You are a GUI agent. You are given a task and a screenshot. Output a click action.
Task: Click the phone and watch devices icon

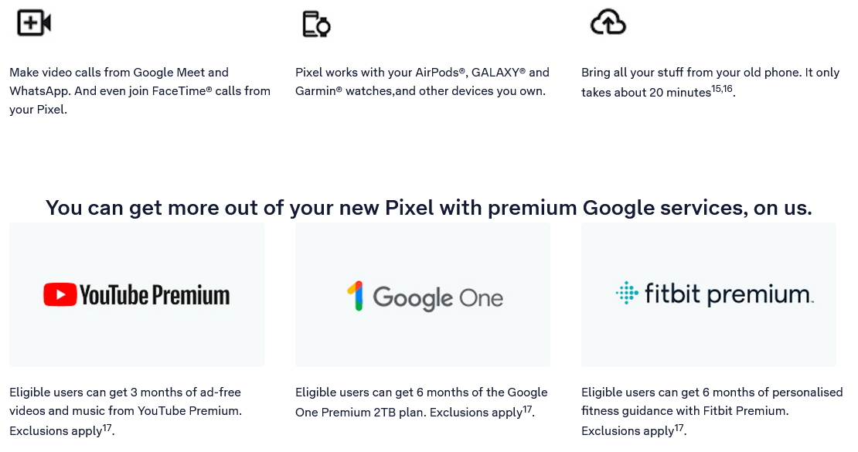click(315, 24)
